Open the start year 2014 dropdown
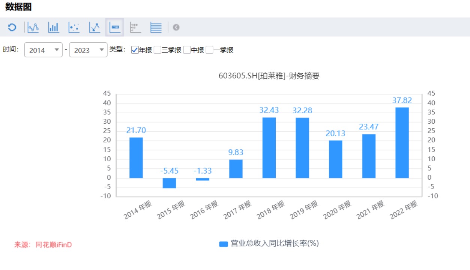Screen dimensions: 470x270 click(x=43, y=50)
